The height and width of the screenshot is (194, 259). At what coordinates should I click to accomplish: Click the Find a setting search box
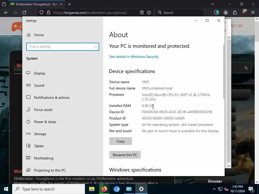point(63,47)
